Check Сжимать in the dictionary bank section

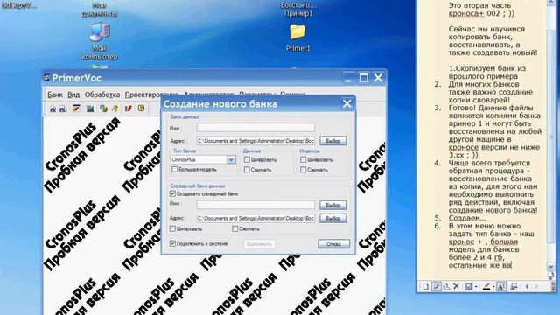tap(235, 228)
